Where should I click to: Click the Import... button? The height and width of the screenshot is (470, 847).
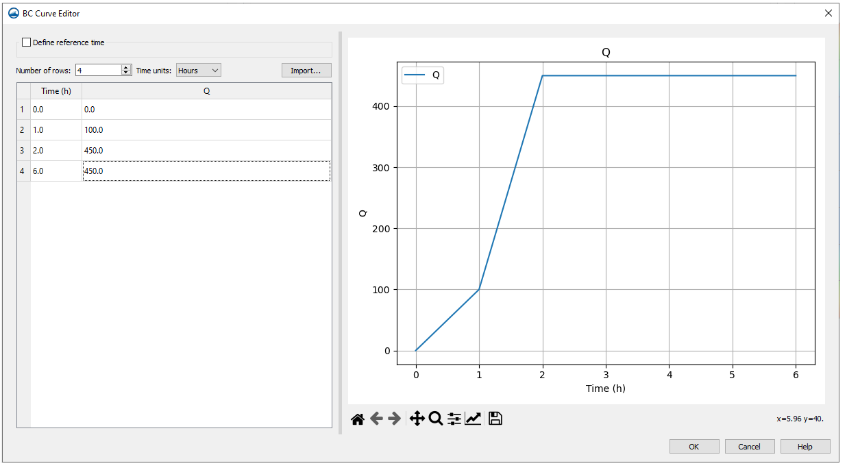tap(306, 71)
